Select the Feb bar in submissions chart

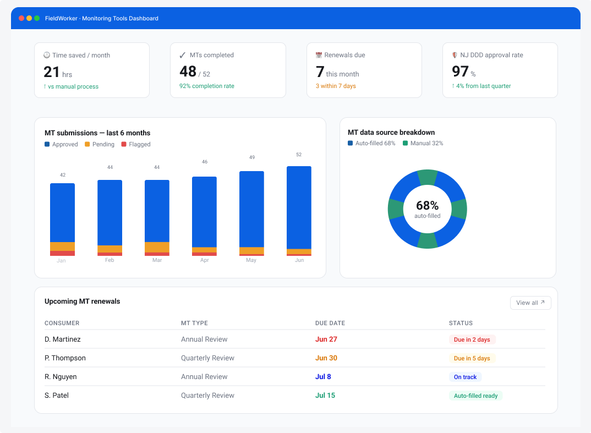click(x=110, y=218)
